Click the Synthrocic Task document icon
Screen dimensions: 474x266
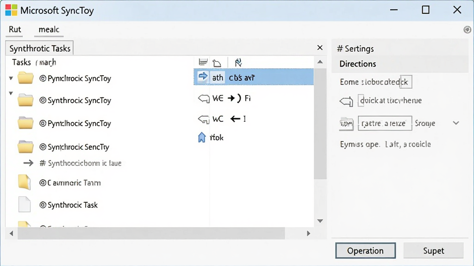[25, 205]
